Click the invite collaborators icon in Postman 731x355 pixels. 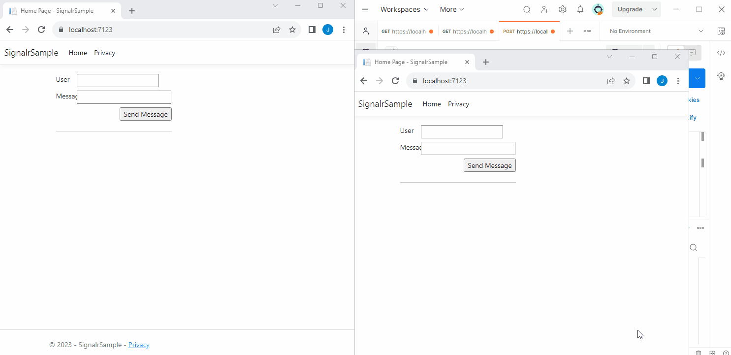[544, 9]
